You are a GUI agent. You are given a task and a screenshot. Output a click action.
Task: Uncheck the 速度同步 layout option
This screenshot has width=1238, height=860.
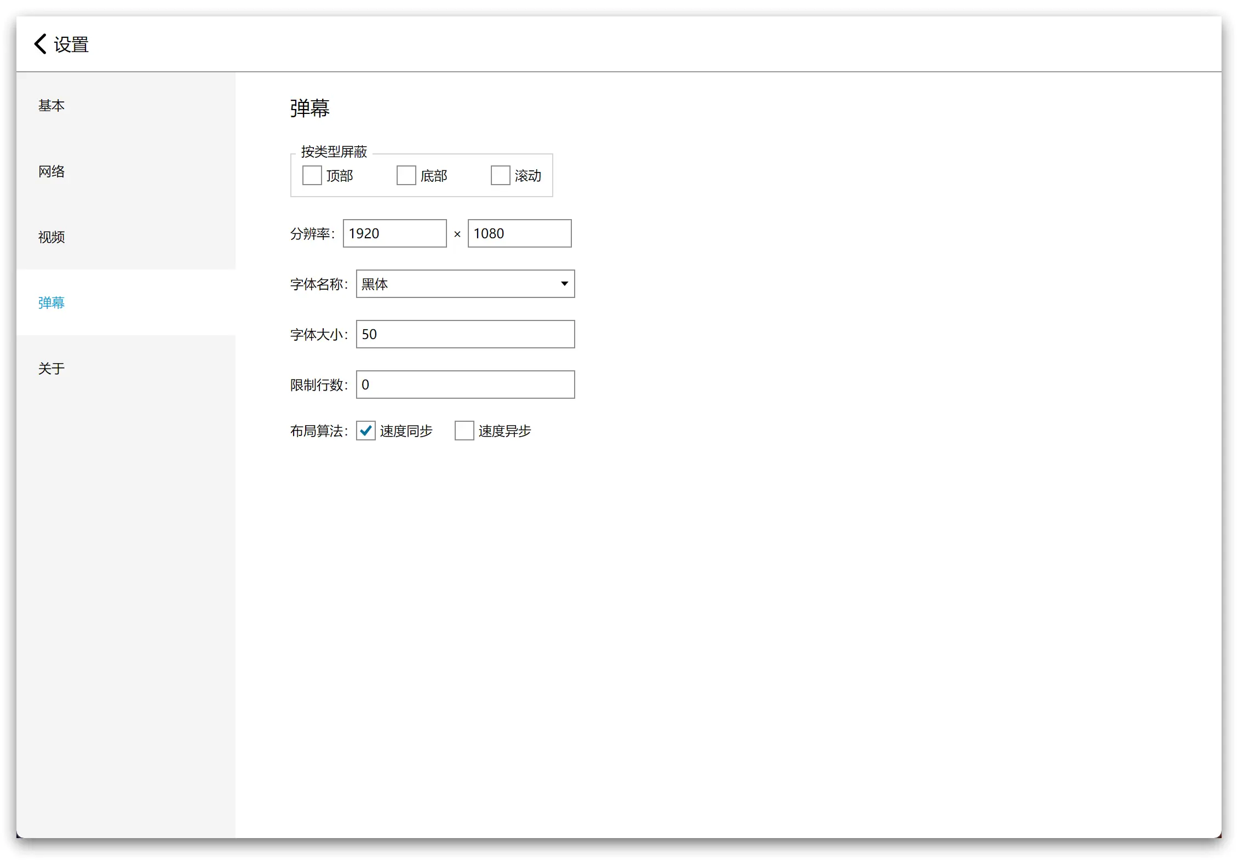click(366, 431)
